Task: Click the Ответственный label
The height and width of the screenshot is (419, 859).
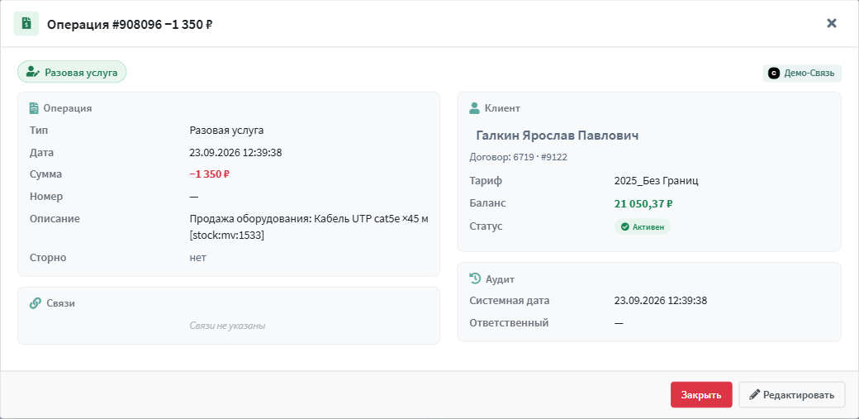Action: pyautogui.click(x=509, y=323)
